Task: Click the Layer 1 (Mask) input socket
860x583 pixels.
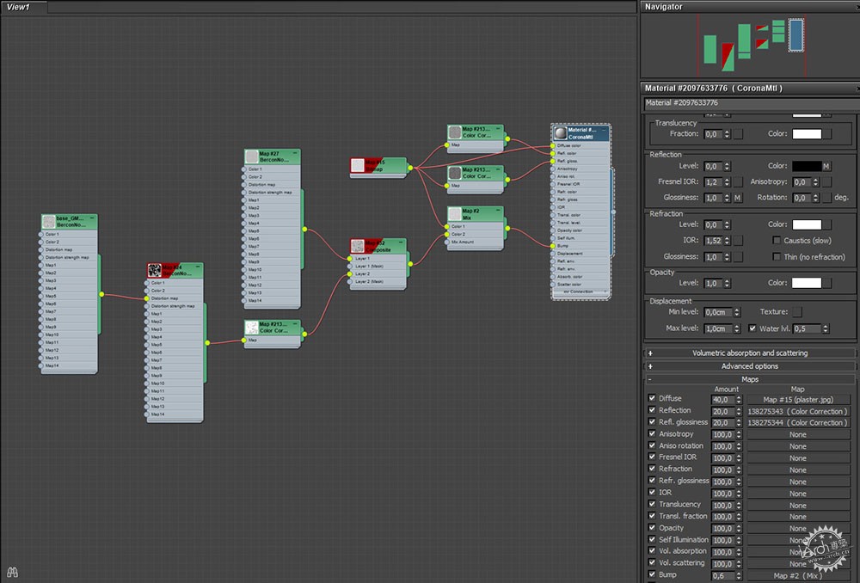Action: 350,266
